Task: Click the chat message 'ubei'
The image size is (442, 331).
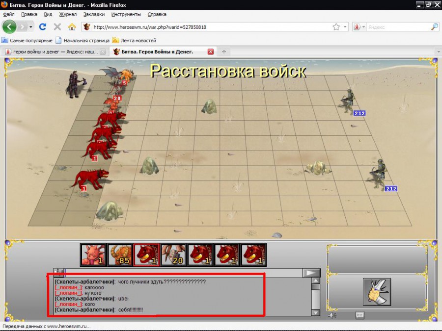Action: [123, 299]
